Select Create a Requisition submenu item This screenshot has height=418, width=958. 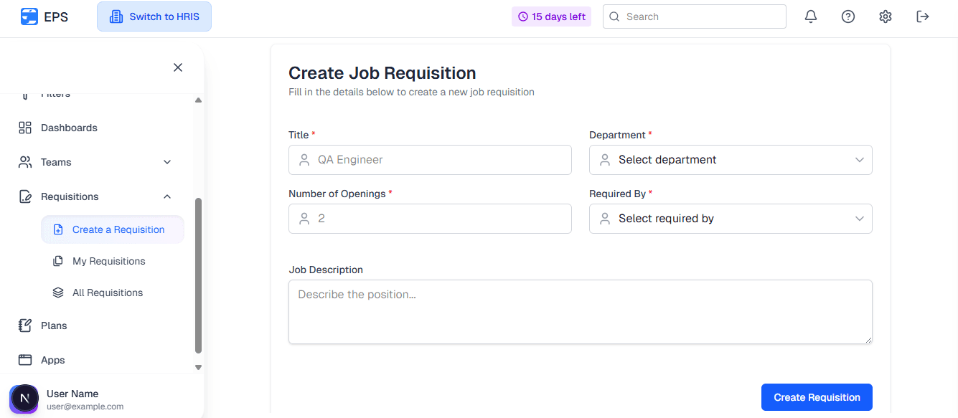[x=113, y=229]
